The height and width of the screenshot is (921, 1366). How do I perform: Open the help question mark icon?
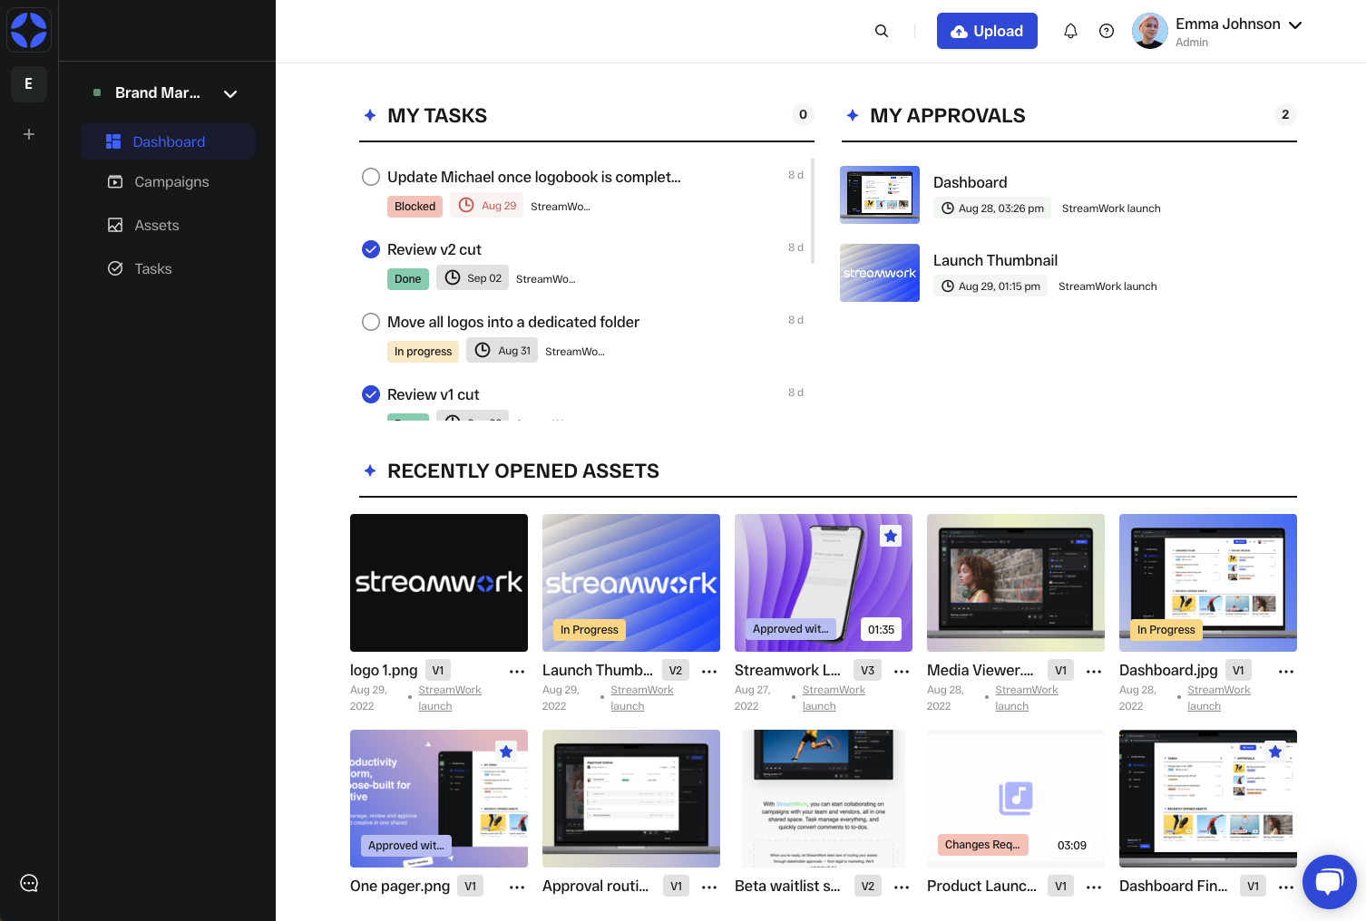1107,31
